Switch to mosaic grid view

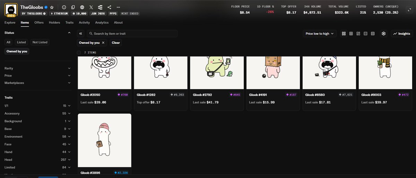click(x=358, y=34)
